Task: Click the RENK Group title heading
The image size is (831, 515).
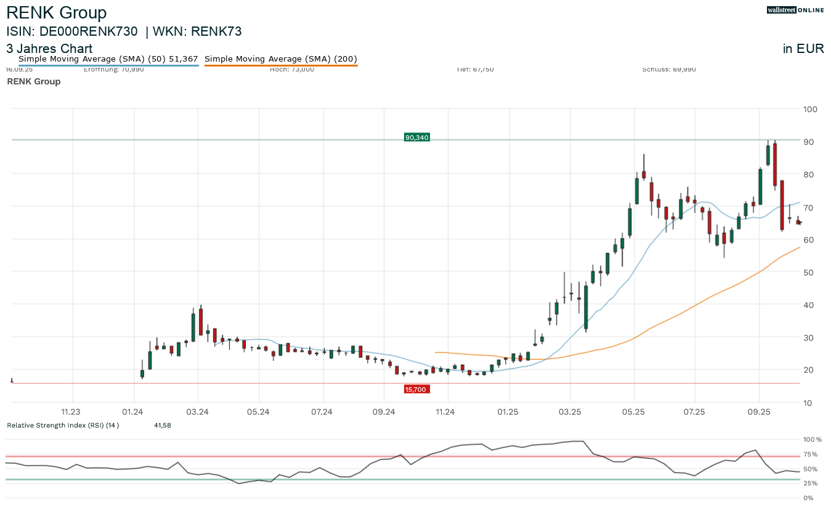Action: pyautogui.click(x=56, y=12)
